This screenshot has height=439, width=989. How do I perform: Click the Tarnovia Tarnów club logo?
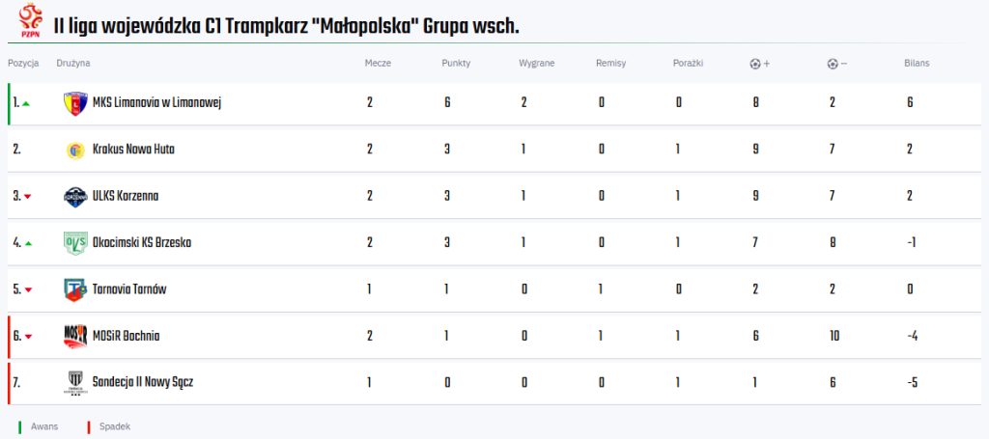pyautogui.click(x=75, y=289)
